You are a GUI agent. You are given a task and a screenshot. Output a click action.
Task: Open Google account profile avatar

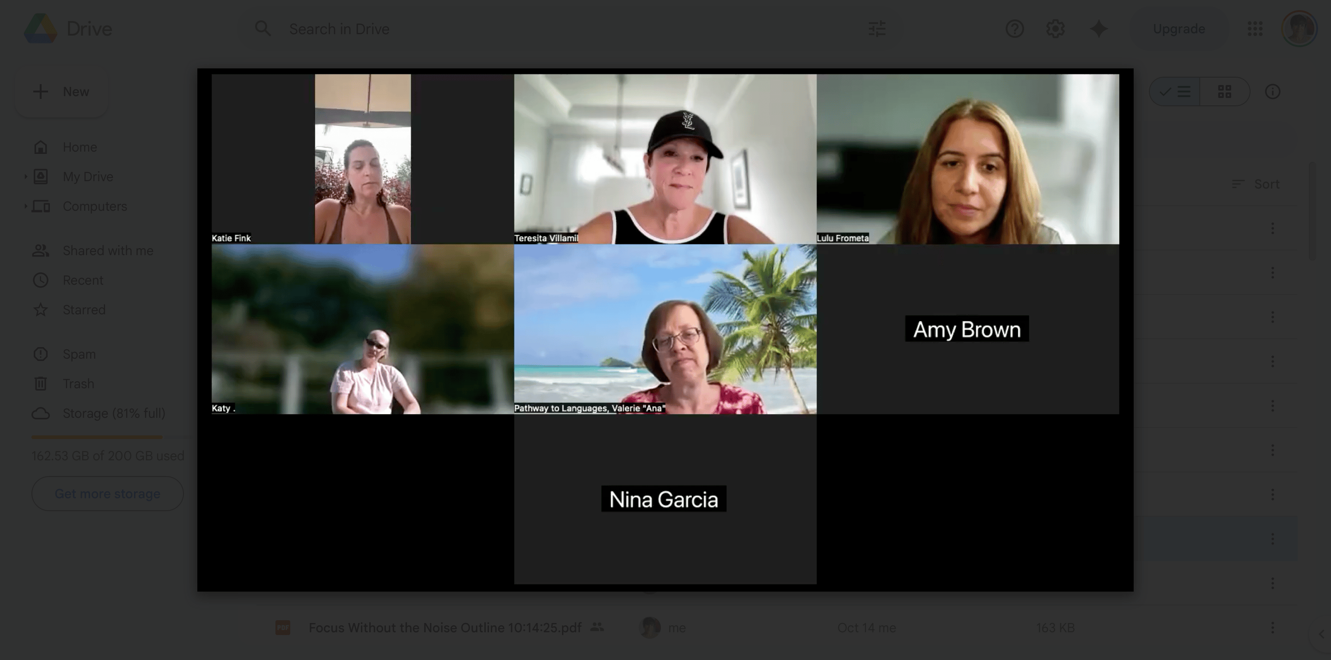pos(1299,29)
